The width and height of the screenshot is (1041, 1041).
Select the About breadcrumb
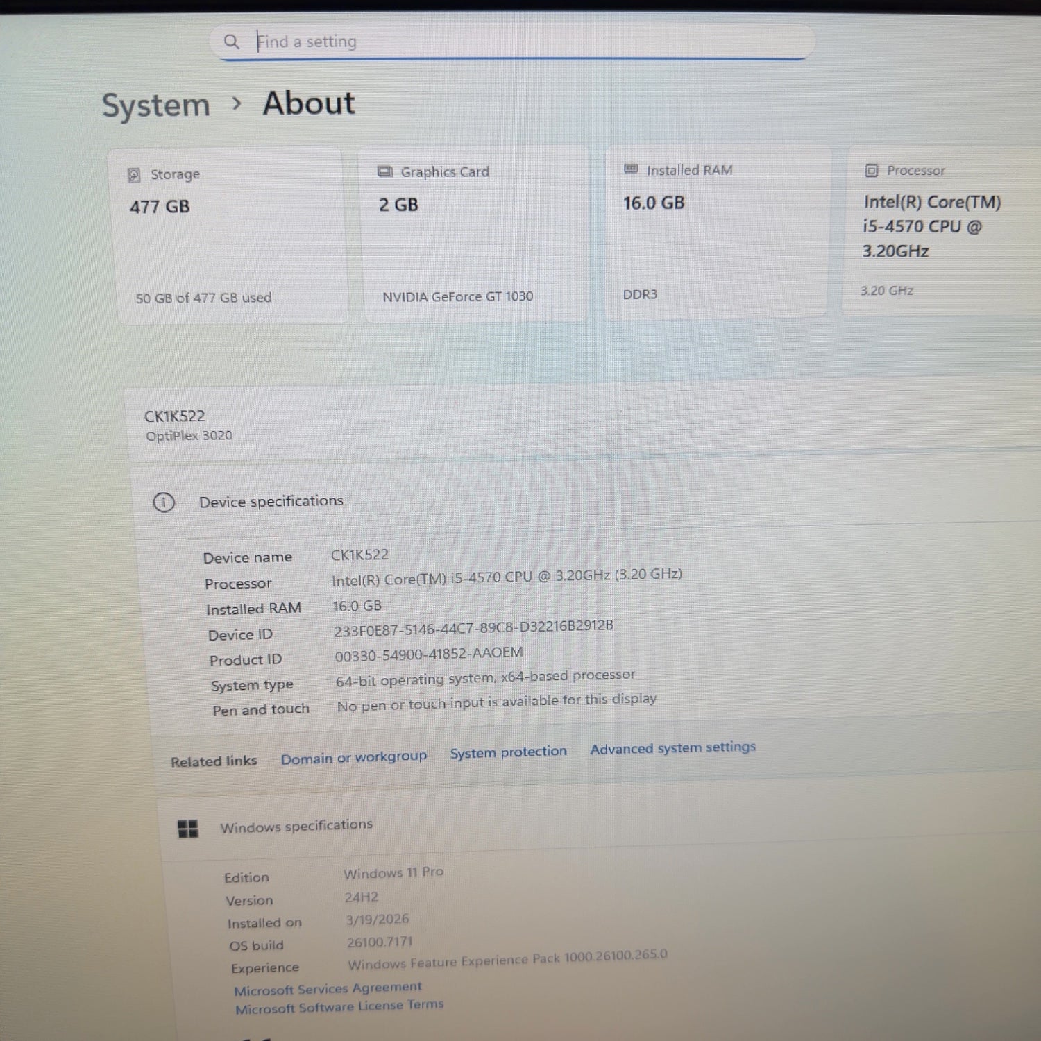(x=307, y=103)
